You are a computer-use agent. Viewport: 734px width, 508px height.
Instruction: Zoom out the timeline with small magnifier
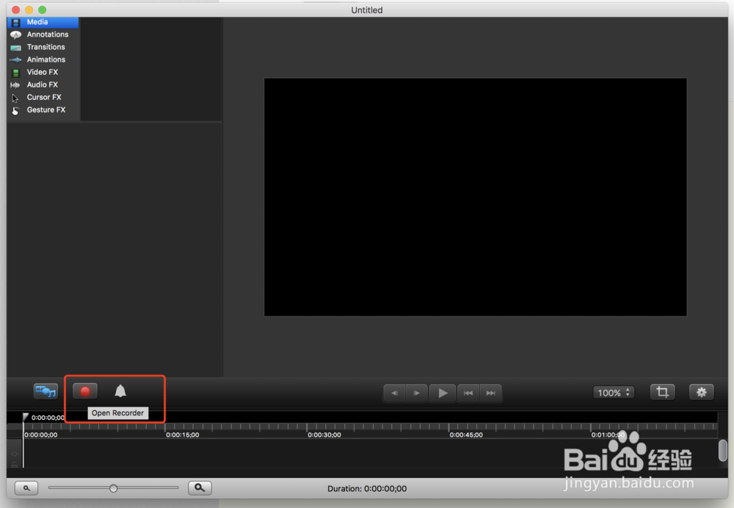pos(26,488)
